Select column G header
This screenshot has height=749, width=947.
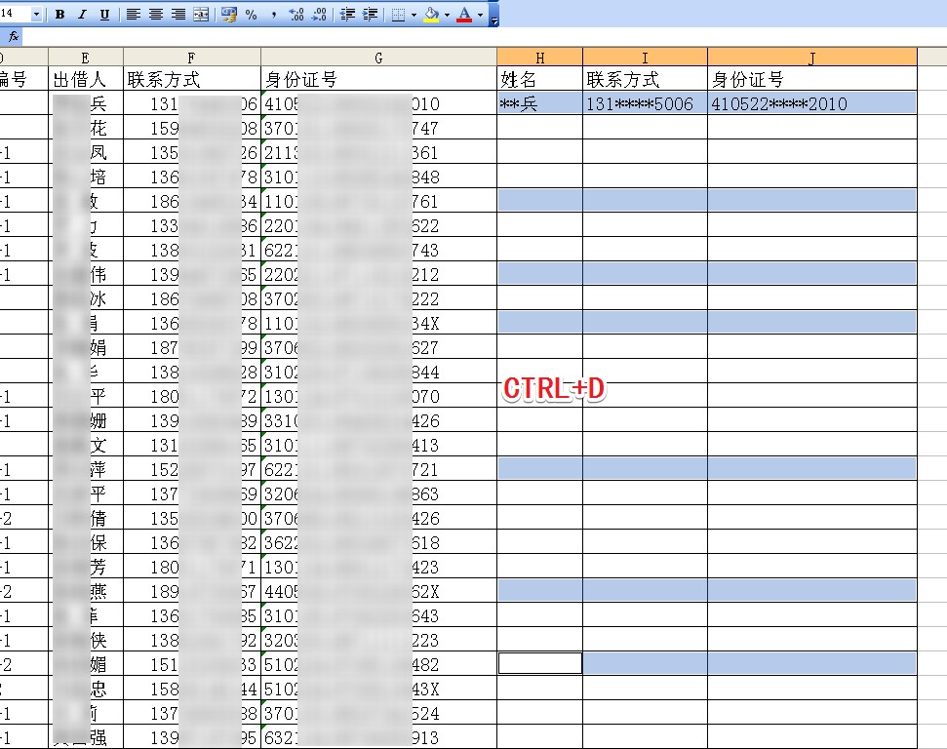click(378, 58)
